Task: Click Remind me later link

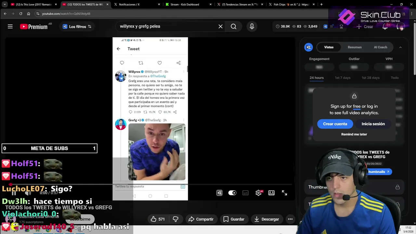Action: (x=354, y=134)
